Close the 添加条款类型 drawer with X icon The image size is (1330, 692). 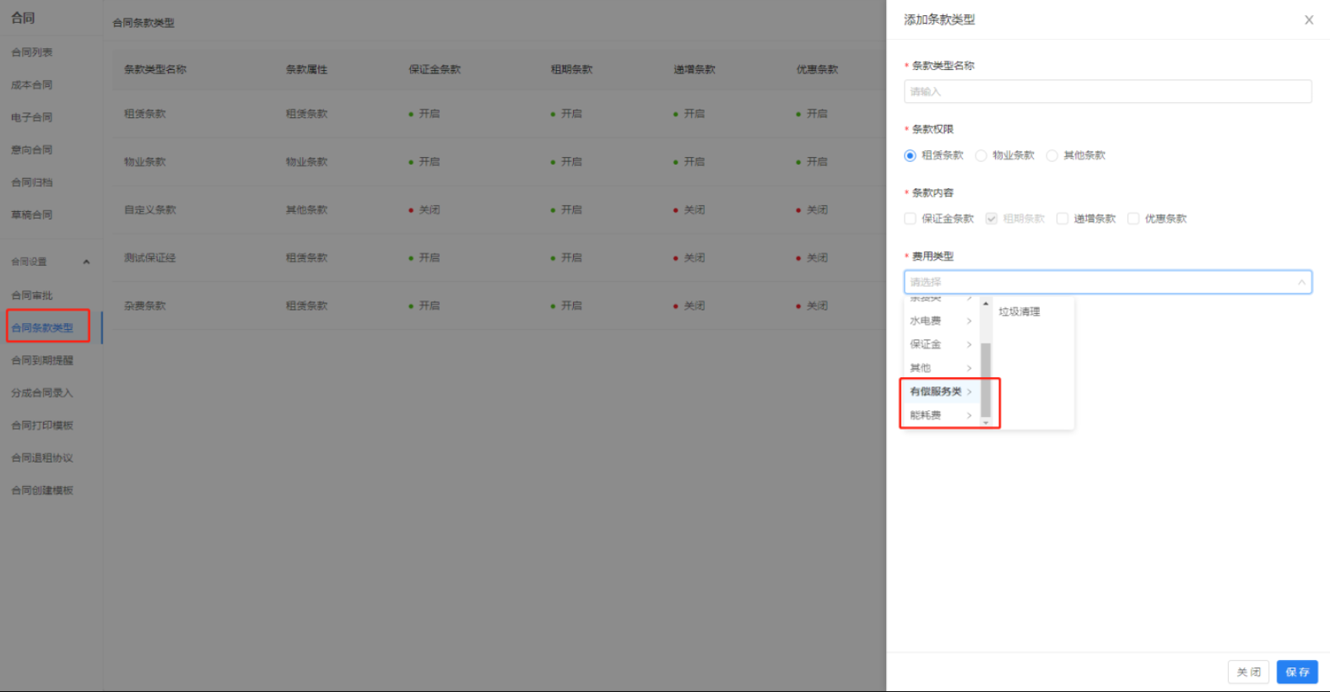pos(1309,20)
